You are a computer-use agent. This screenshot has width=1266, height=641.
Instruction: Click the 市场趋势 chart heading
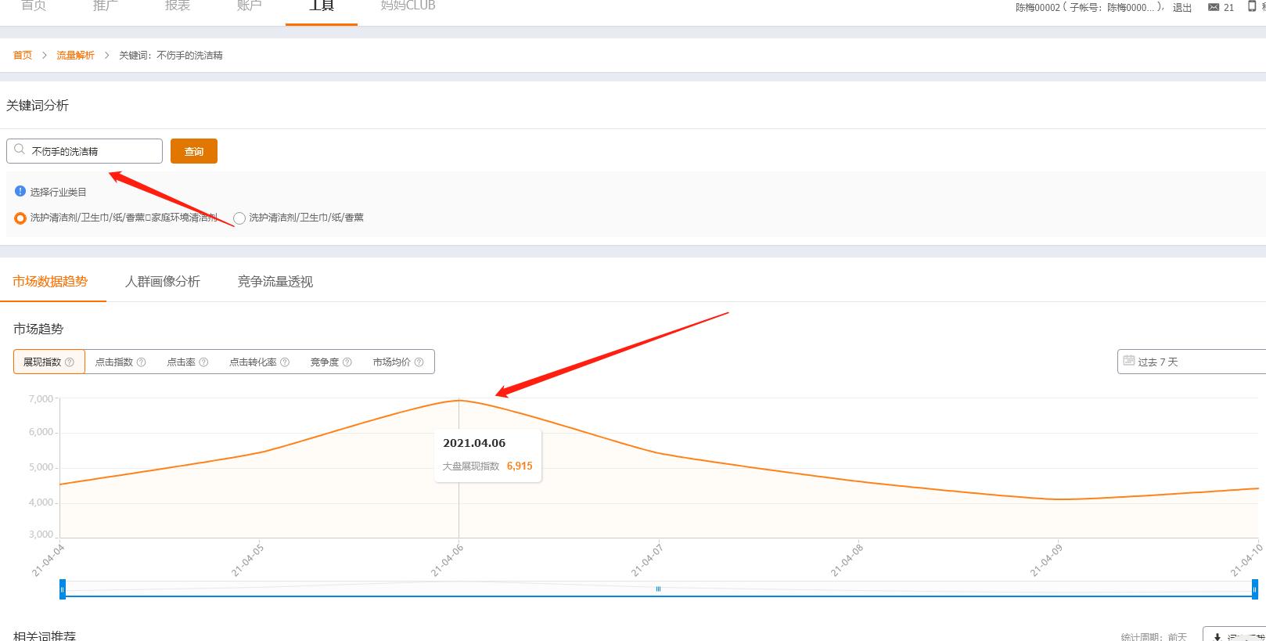(38, 330)
